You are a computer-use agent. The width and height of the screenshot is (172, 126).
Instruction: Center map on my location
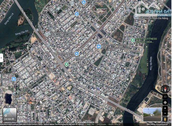pyautogui.click(x=165, y=103)
